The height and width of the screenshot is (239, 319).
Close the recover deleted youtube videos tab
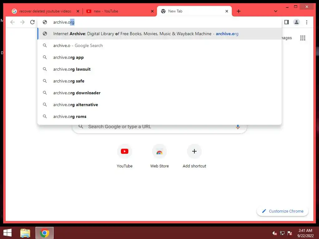click(x=78, y=11)
